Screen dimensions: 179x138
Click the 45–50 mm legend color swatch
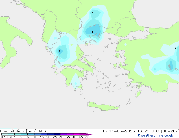click(x=83, y=134)
